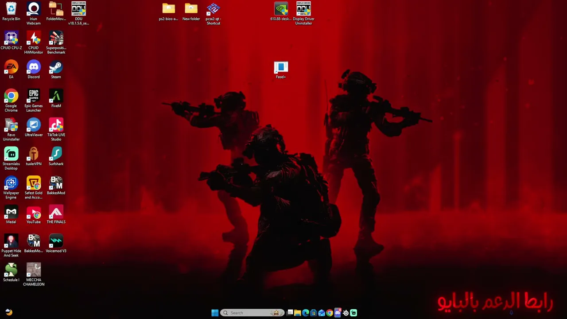Select the BakkesMo... icon beside Voicemod V3
This screenshot has width=567, height=319.
coord(34,244)
